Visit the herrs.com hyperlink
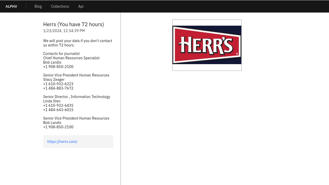Viewport: 329px width, 185px height. pos(62,142)
